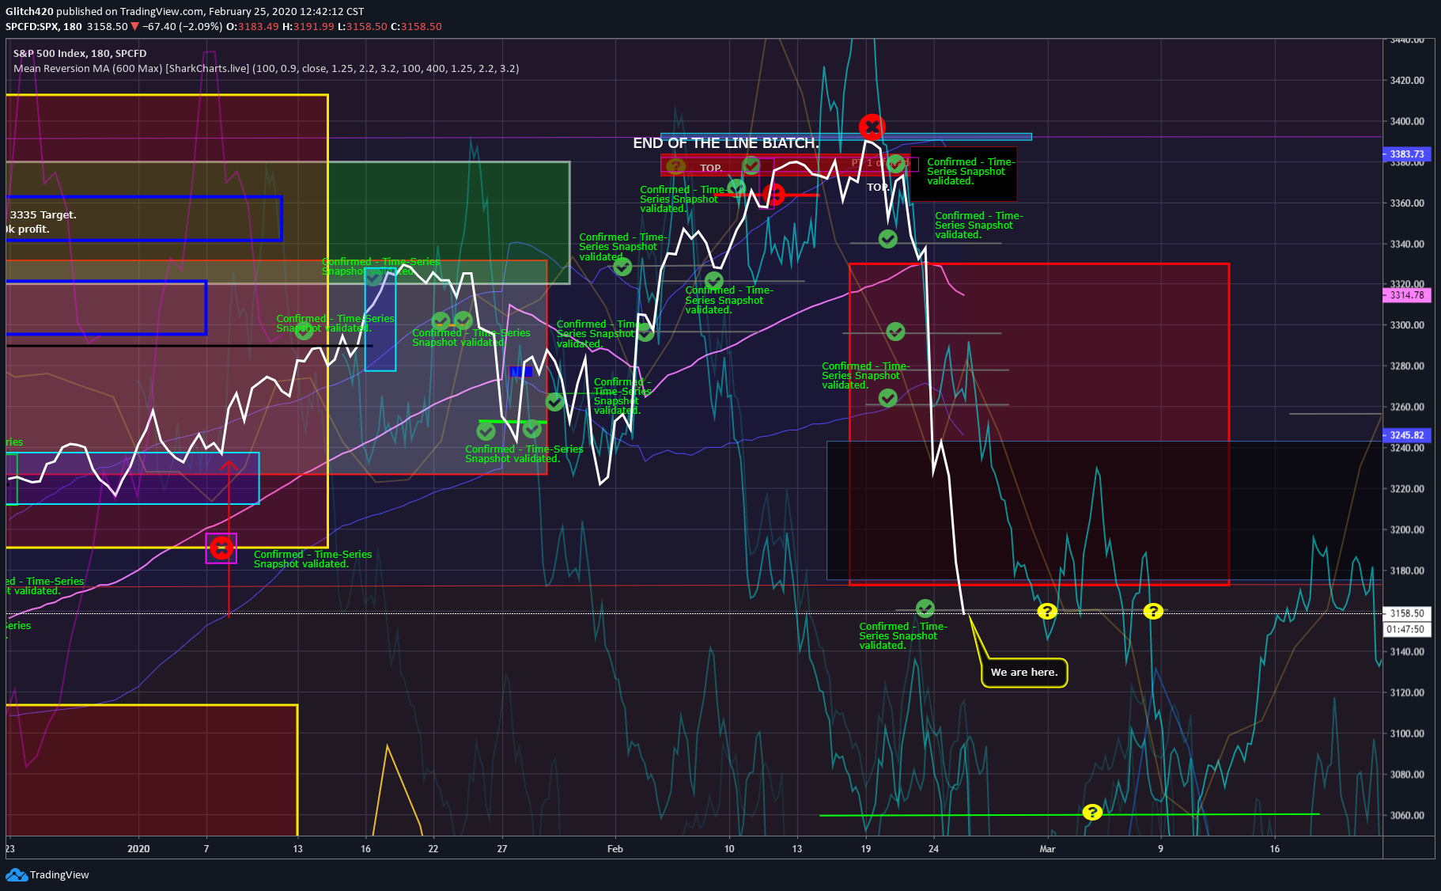Click the 3245.82 blue price tag
Screen dimensions: 1441x891
1407,435
